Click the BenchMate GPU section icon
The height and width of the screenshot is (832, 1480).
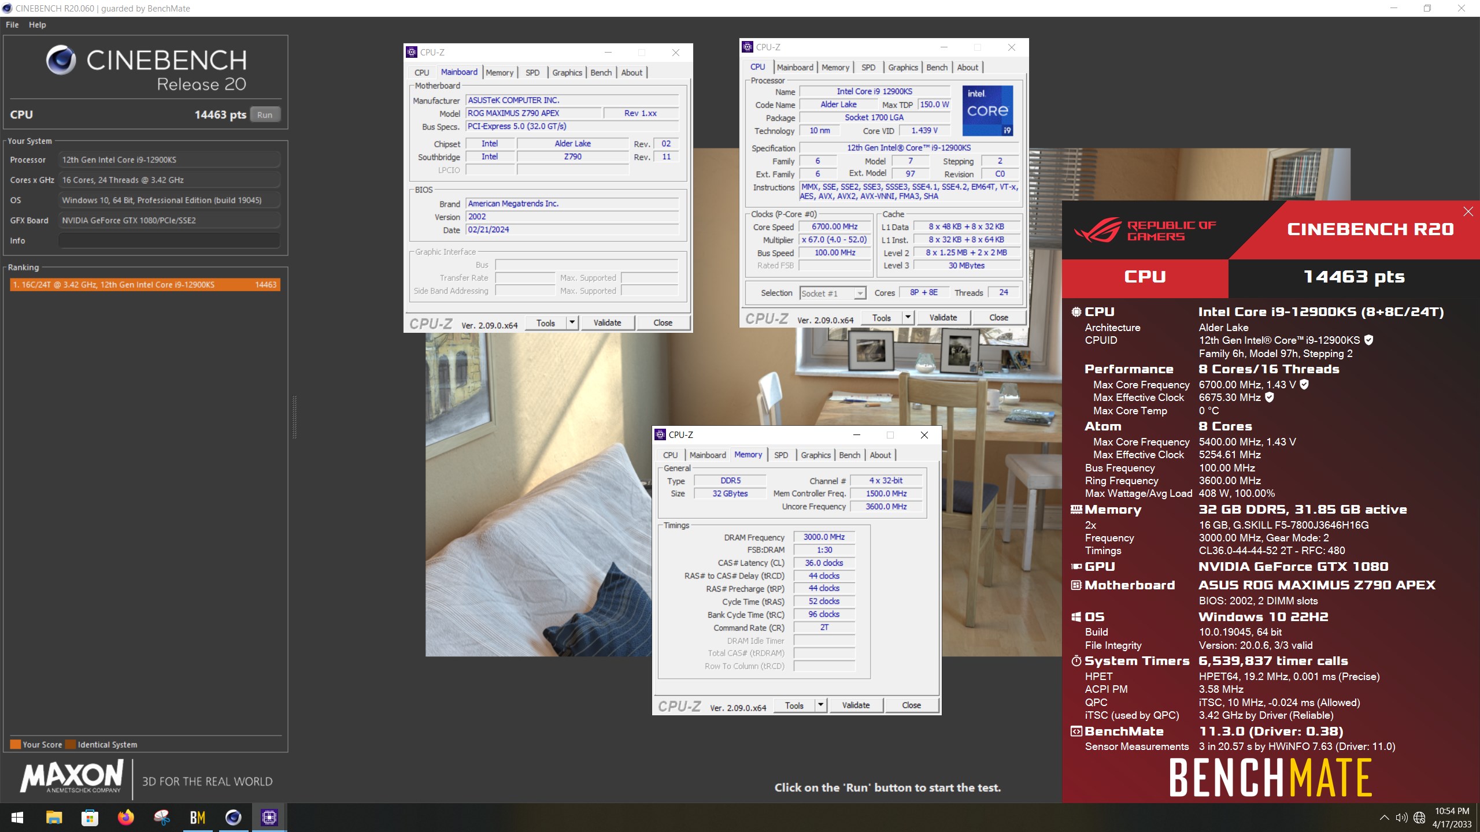[1076, 567]
